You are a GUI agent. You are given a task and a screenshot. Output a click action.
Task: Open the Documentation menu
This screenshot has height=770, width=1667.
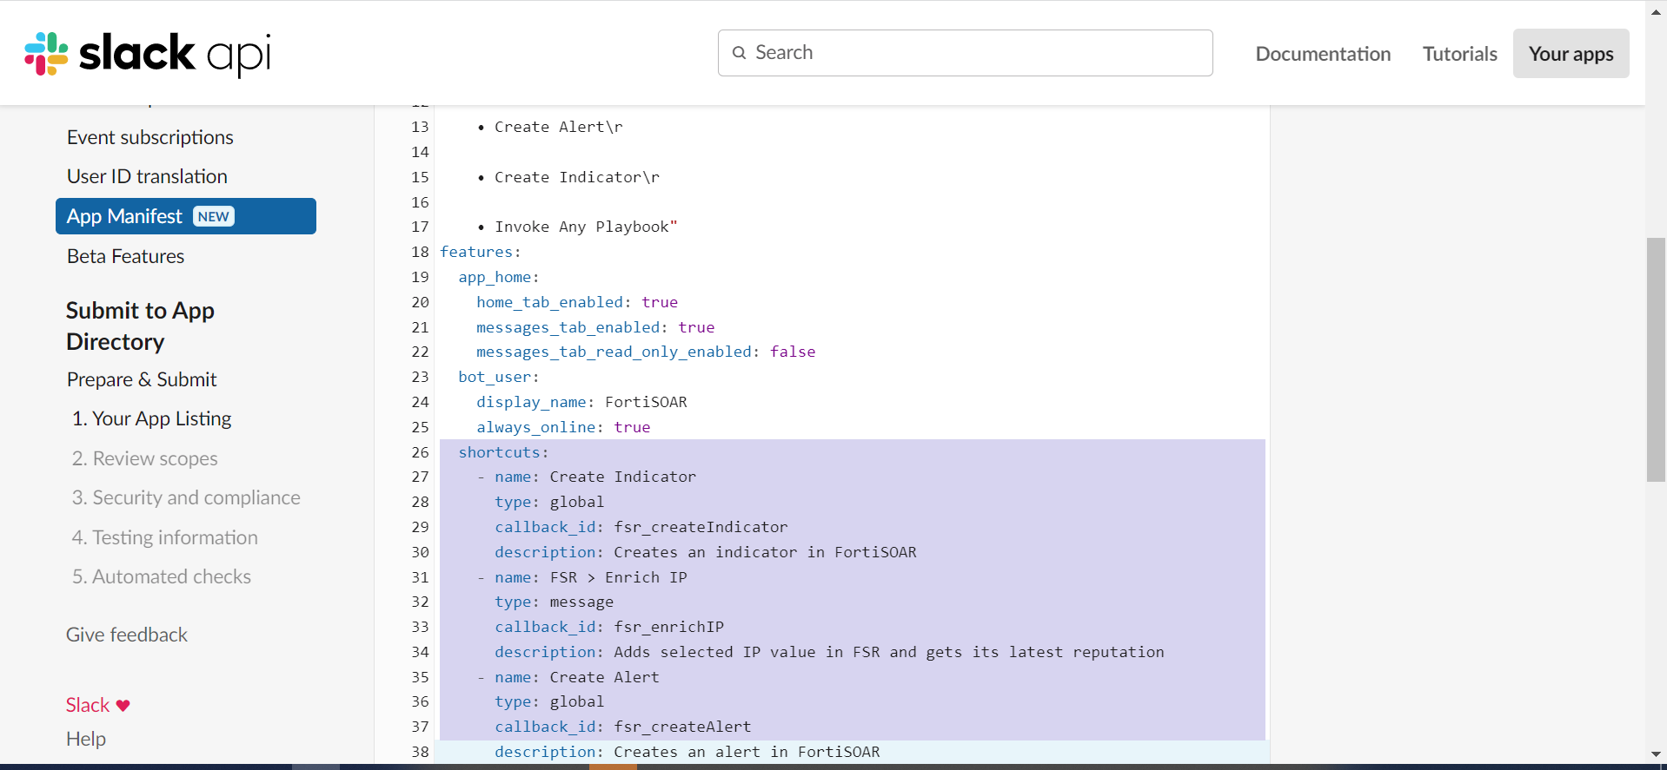click(1323, 54)
